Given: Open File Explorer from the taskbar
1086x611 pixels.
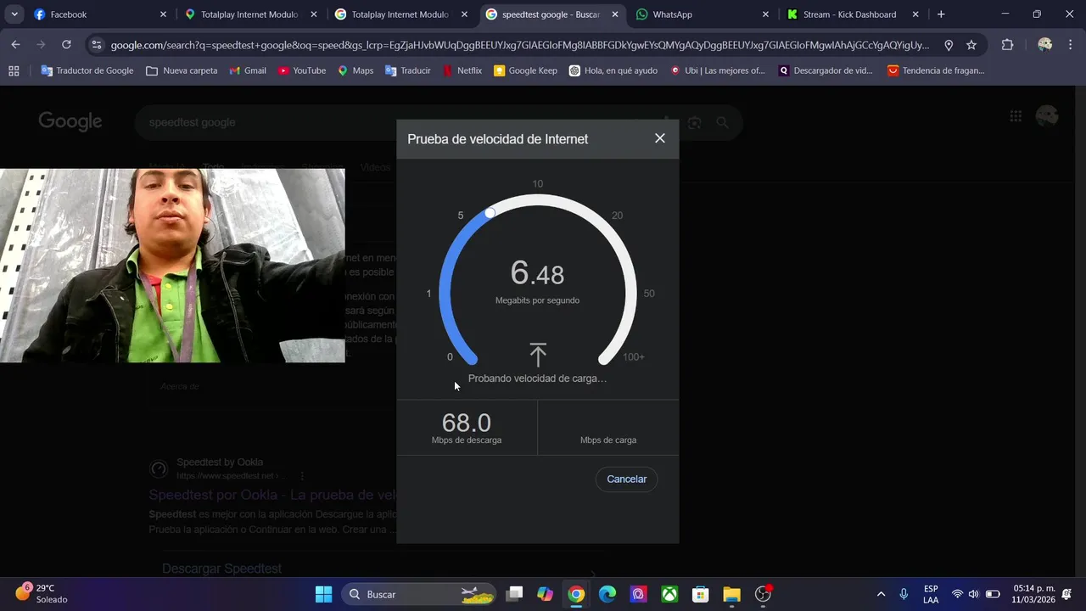Looking at the screenshot, I should [x=731, y=594].
